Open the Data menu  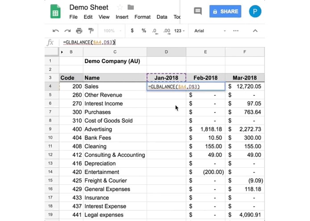(x=162, y=17)
